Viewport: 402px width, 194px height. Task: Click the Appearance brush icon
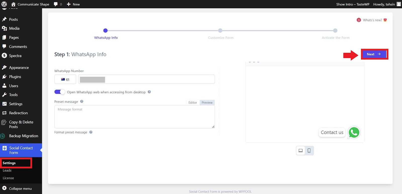(4, 67)
